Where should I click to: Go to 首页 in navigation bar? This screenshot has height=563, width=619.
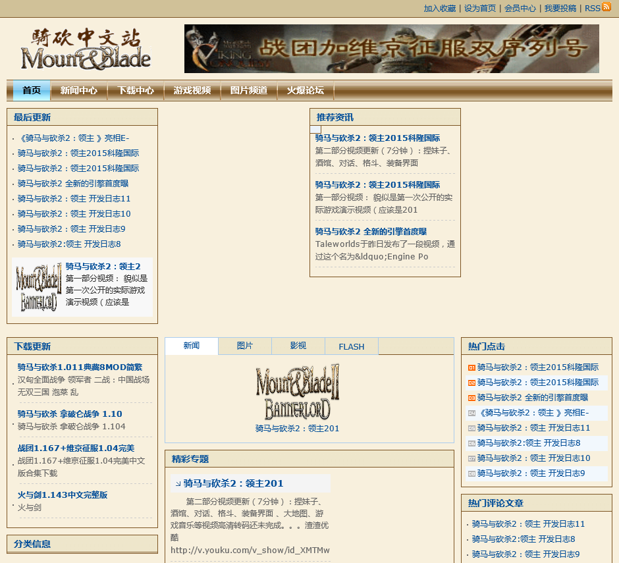tap(32, 90)
